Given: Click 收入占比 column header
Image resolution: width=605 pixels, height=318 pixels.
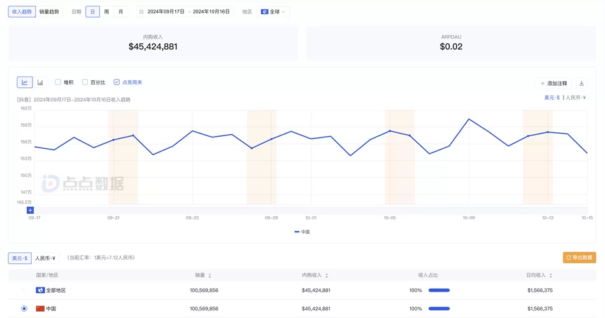Looking at the screenshot, I should 428,275.
